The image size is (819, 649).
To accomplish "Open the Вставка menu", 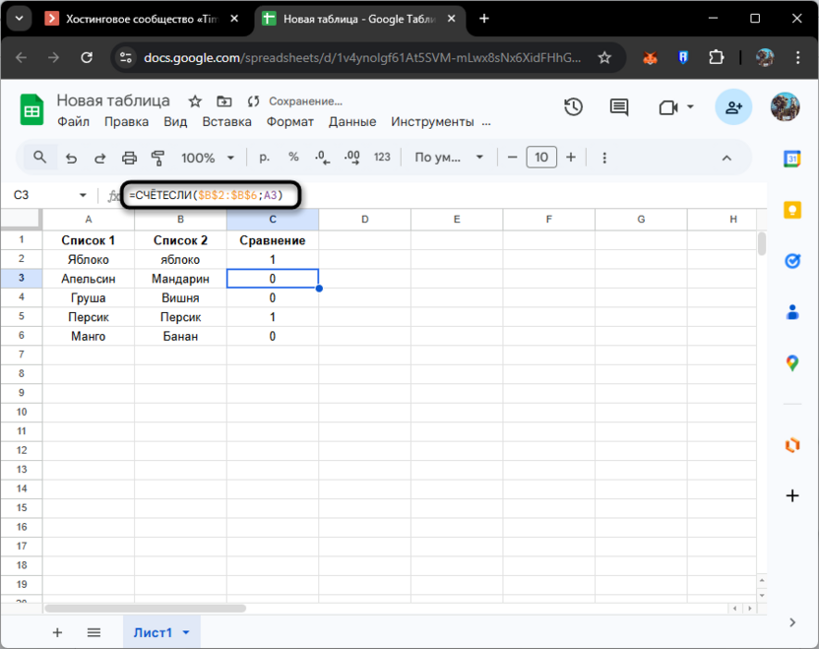I will pyautogui.click(x=227, y=121).
